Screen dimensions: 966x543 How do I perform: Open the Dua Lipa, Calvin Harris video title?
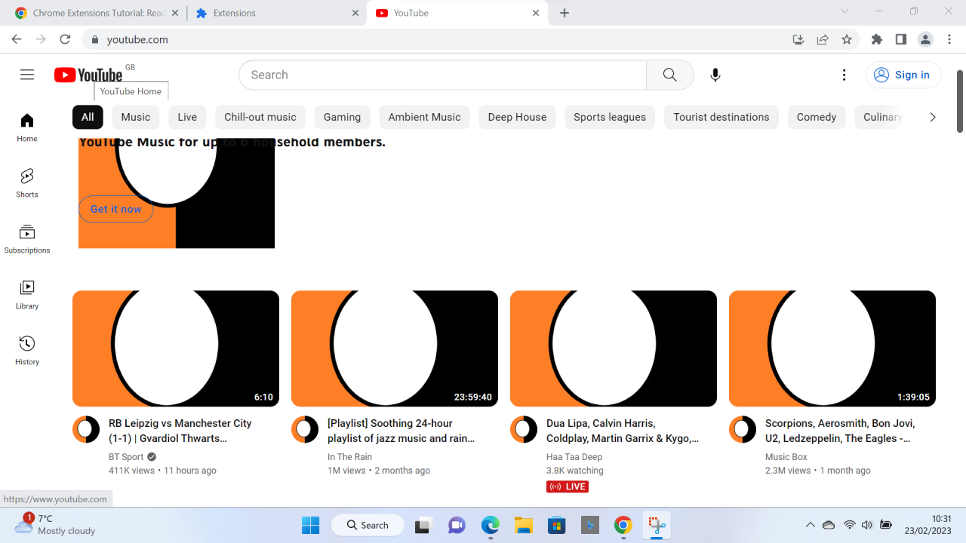tap(623, 431)
